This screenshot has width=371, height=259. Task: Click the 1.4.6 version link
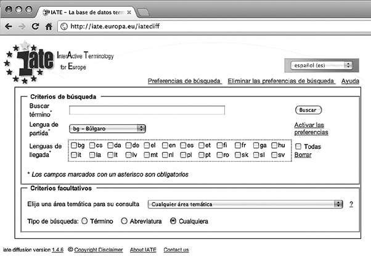(x=58, y=250)
